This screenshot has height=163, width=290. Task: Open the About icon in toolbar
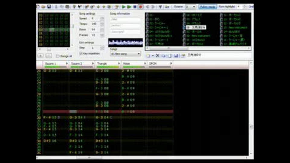tap(74, 7)
